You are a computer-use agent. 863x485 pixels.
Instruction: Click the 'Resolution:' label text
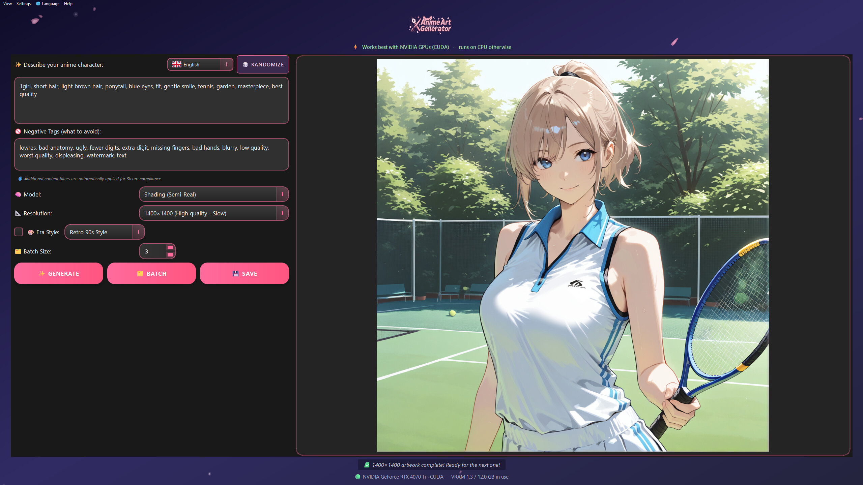38,213
